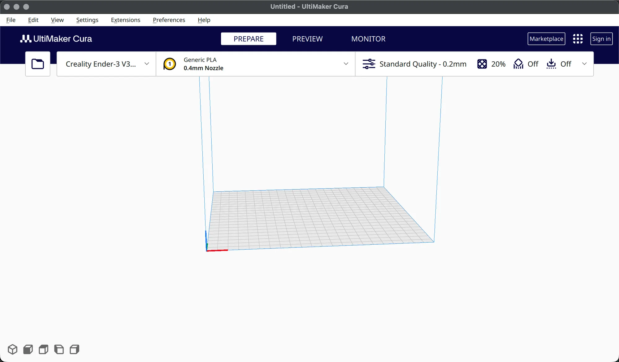619x362 pixels.
Task: Click infill density pattern icon
Action: (x=482, y=64)
